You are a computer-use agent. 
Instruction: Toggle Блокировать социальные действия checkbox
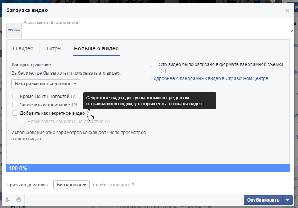pyautogui.click(x=22, y=121)
